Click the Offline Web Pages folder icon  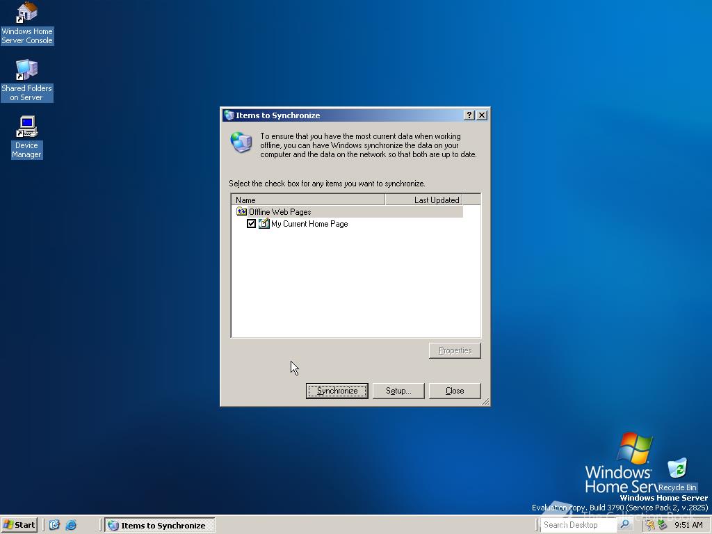click(x=241, y=211)
